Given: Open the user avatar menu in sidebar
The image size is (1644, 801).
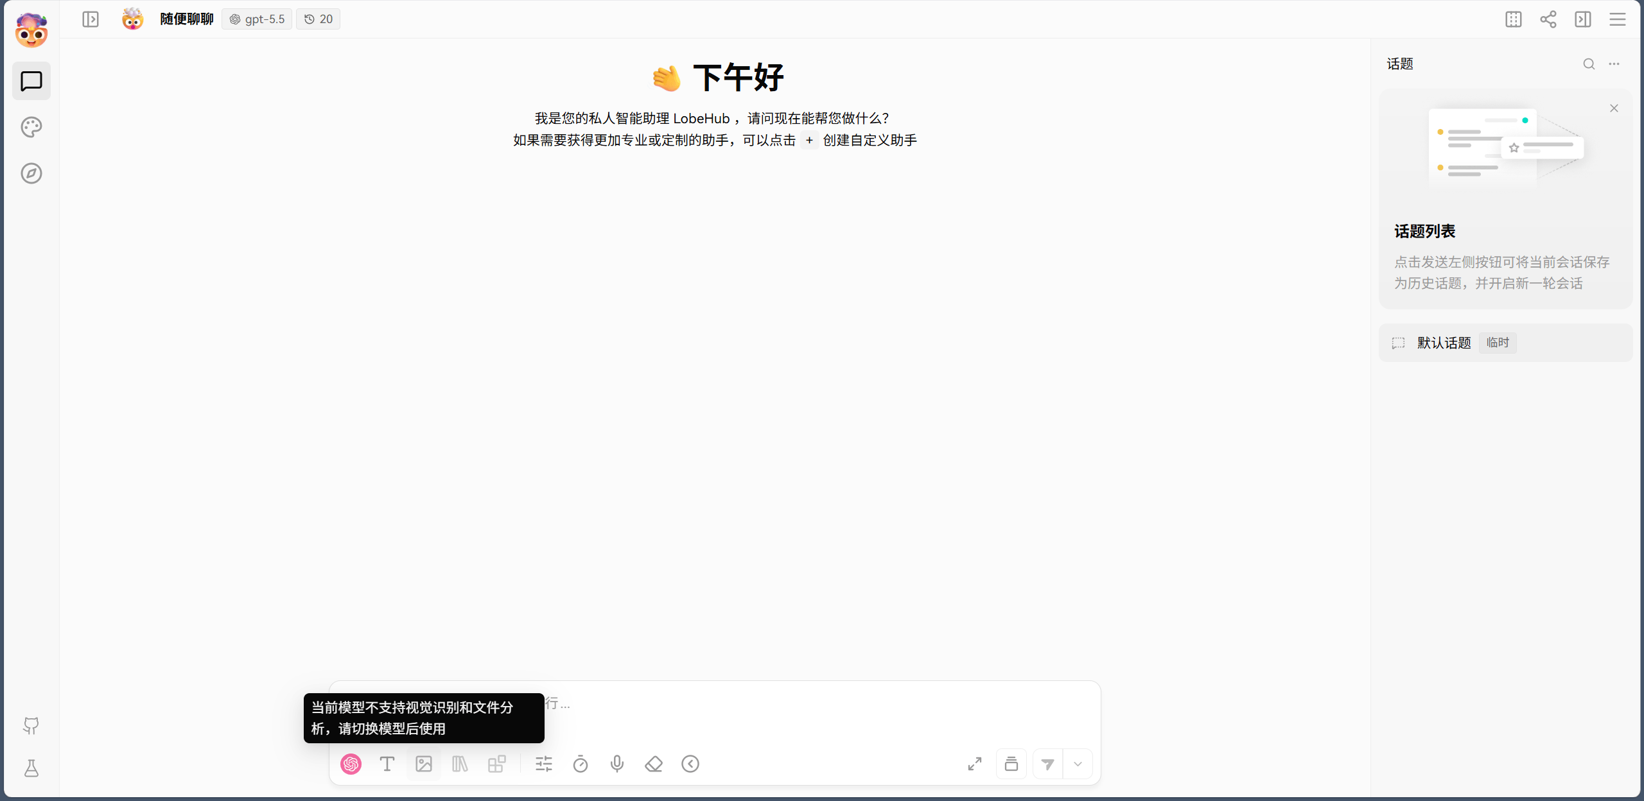Looking at the screenshot, I should 31,30.
